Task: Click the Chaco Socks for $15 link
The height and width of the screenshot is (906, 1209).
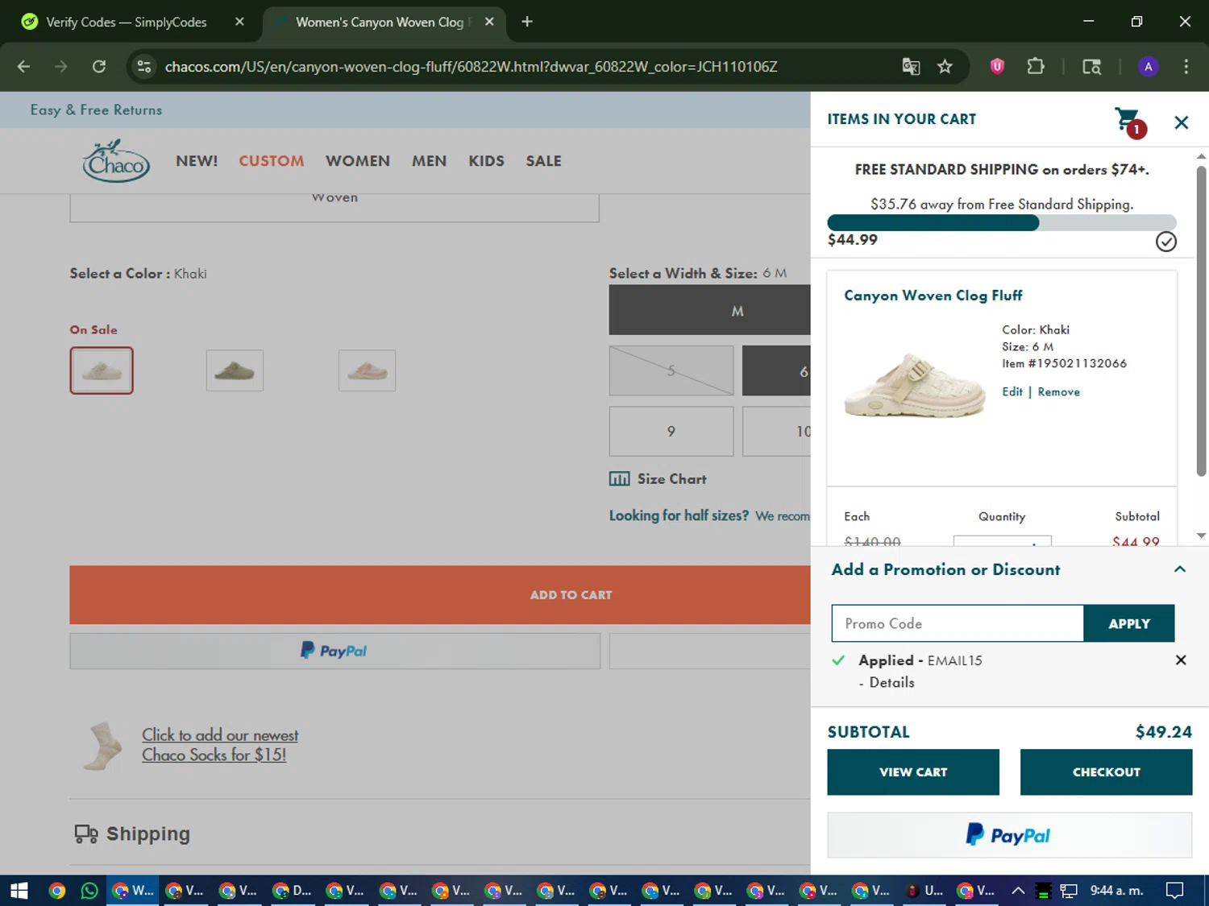Action: coord(220,745)
